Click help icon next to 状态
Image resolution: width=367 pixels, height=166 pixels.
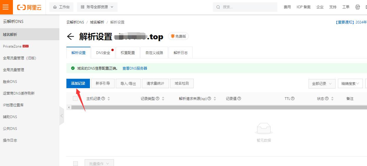click(326, 99)
